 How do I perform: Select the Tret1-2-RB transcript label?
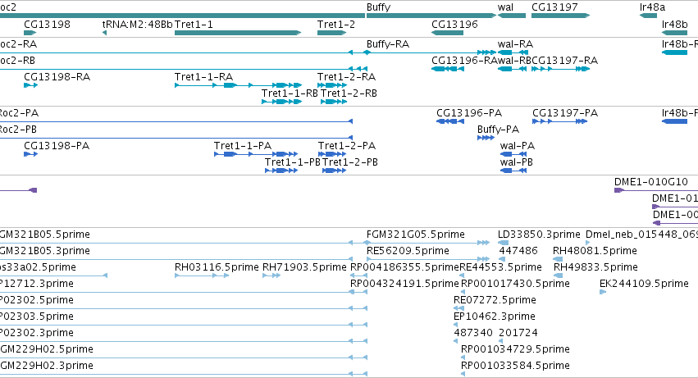coord(349,93)
